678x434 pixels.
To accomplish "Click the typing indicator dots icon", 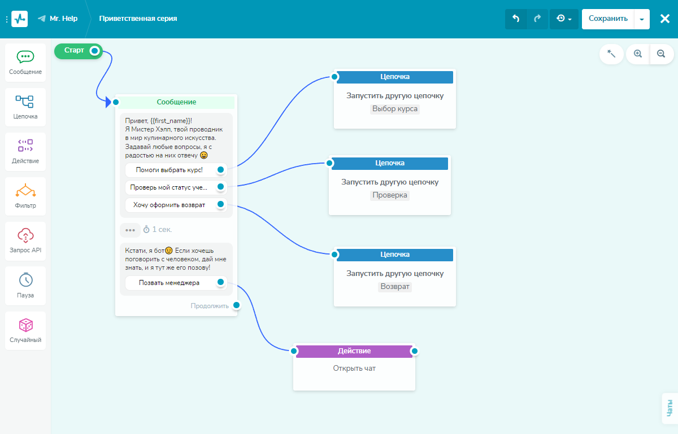I will pos(130,230).
